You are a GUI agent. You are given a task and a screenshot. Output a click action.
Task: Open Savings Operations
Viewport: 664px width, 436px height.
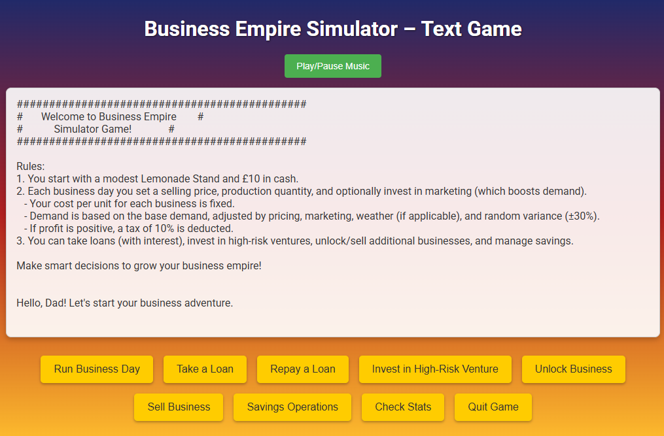tap(292, 407)
